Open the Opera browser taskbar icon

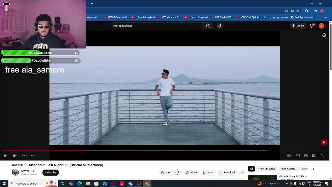point(113,184)
